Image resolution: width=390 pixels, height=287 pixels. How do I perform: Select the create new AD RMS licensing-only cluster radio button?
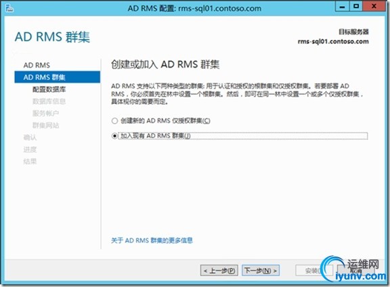point(114,121)
